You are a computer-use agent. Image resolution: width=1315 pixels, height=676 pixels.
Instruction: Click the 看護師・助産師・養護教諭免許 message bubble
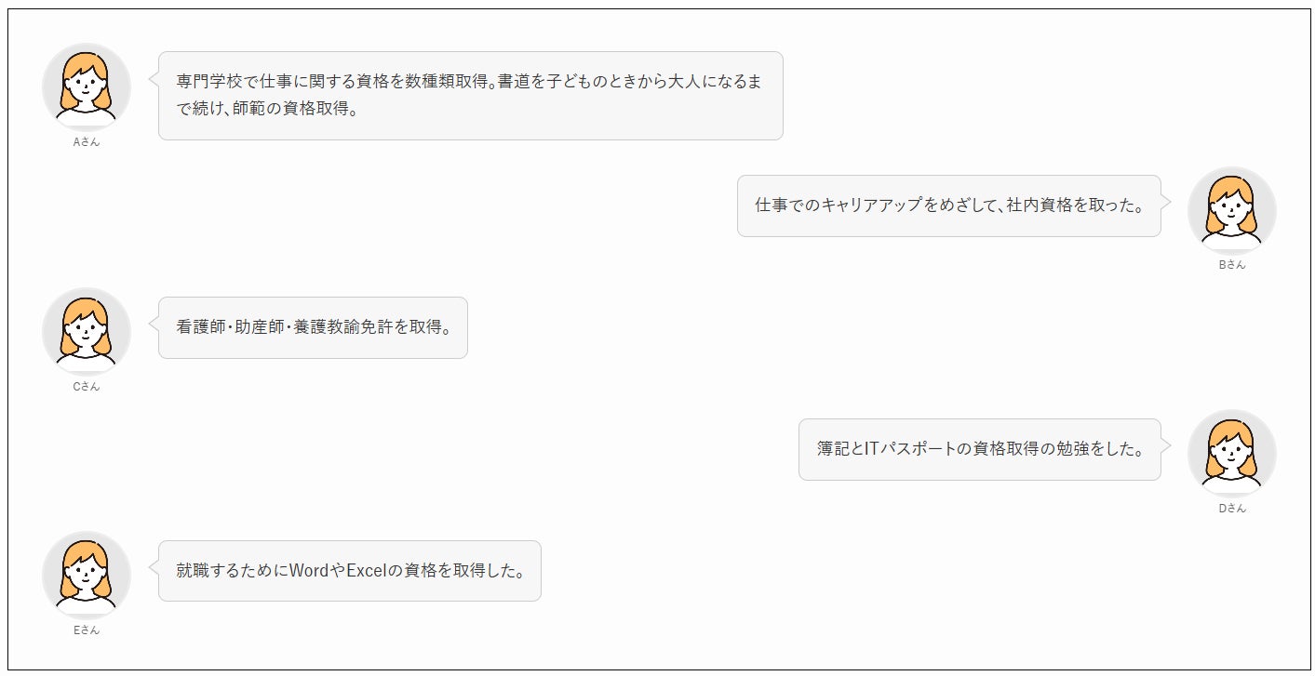coord(313,327)
